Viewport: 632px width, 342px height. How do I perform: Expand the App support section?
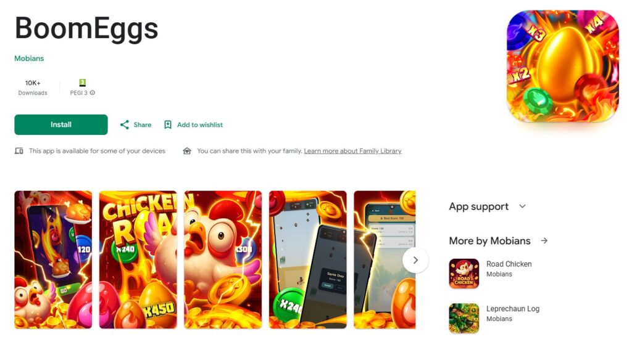click(x=522, y=206)
